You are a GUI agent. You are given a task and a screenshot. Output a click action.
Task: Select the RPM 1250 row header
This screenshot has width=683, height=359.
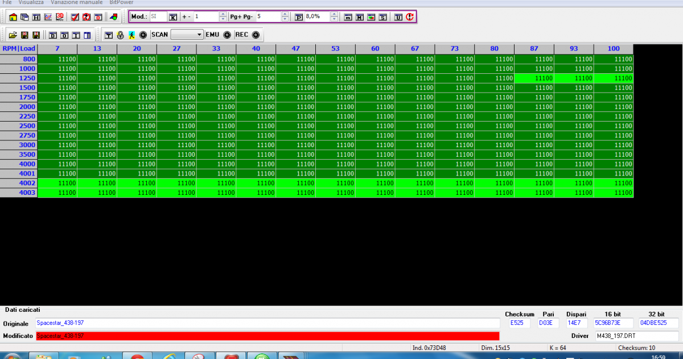pos(19,78)
